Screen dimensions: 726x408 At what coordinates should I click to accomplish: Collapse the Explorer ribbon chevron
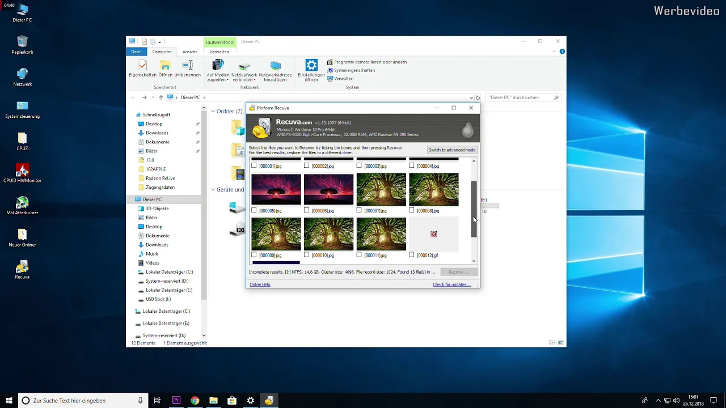[x=554, y=52]
